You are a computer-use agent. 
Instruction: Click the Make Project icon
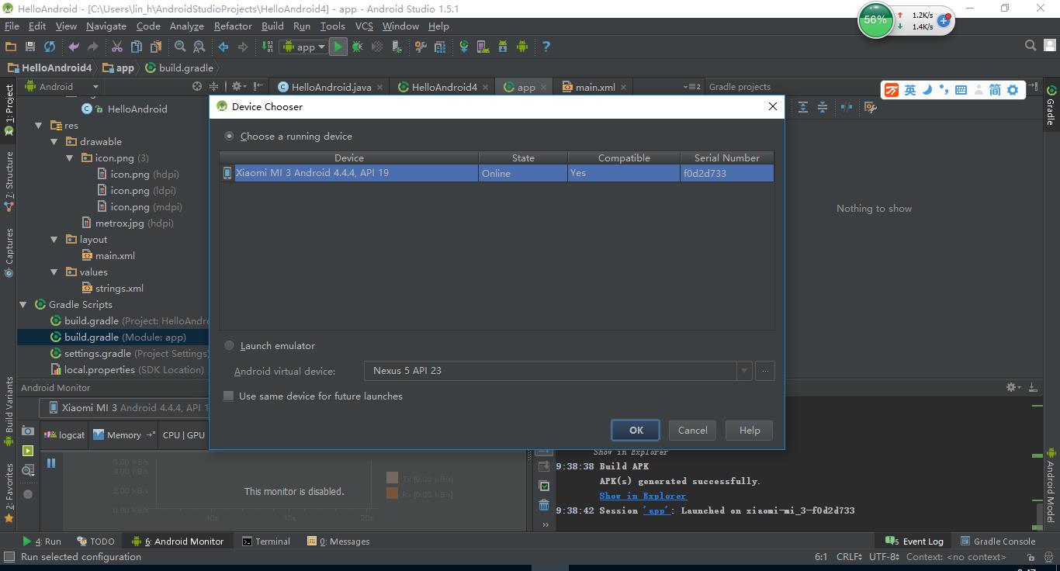coord(267,47)
